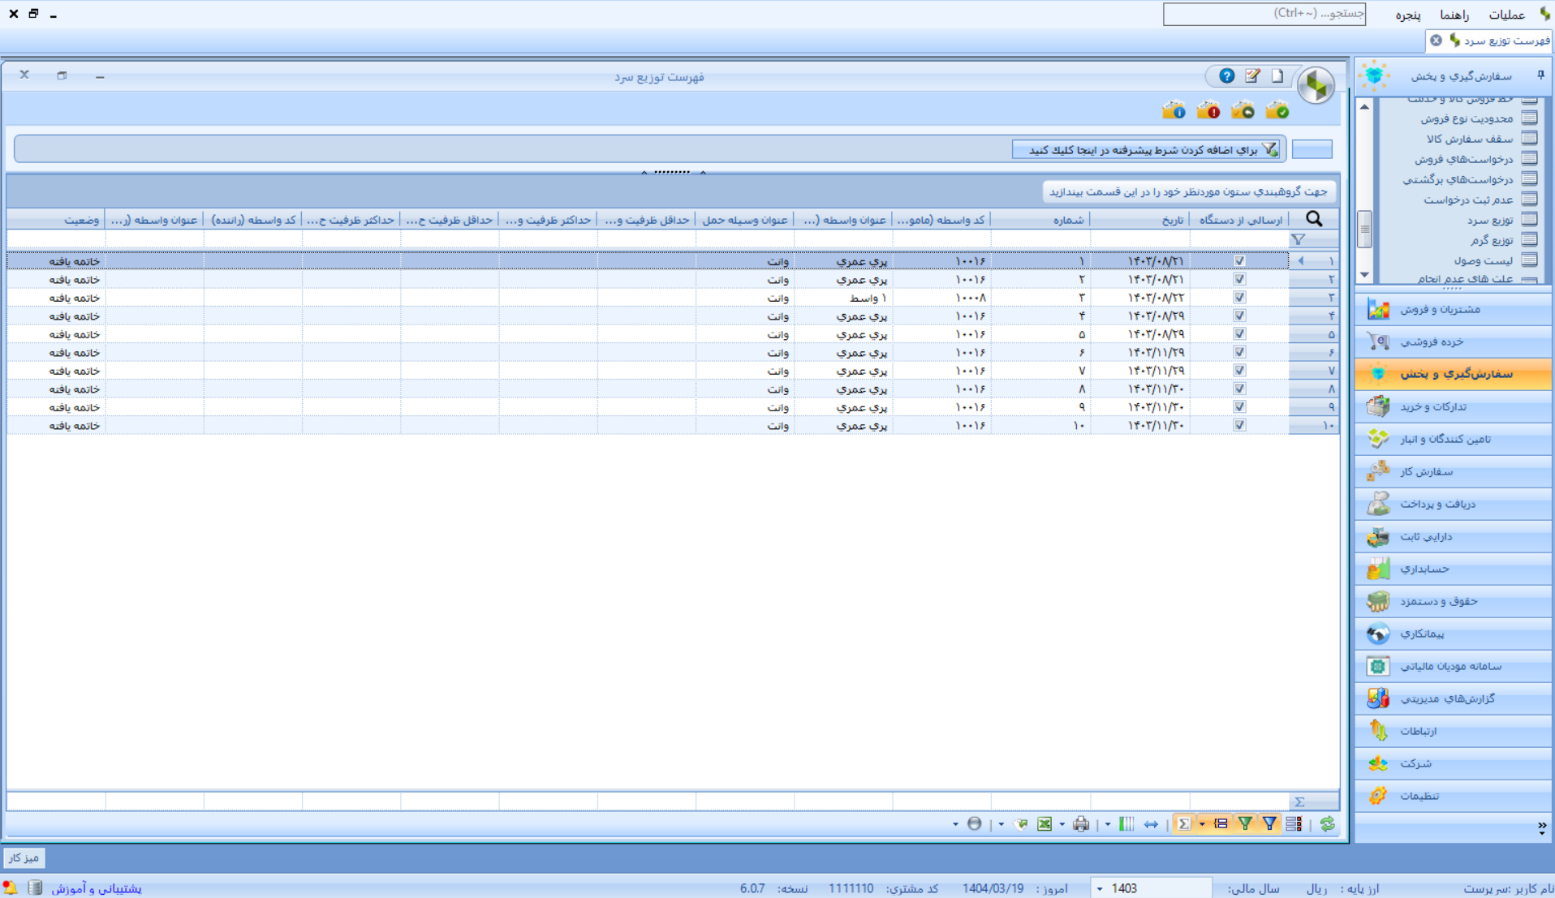Open the راهنما menu

(x=1454, y=15)
